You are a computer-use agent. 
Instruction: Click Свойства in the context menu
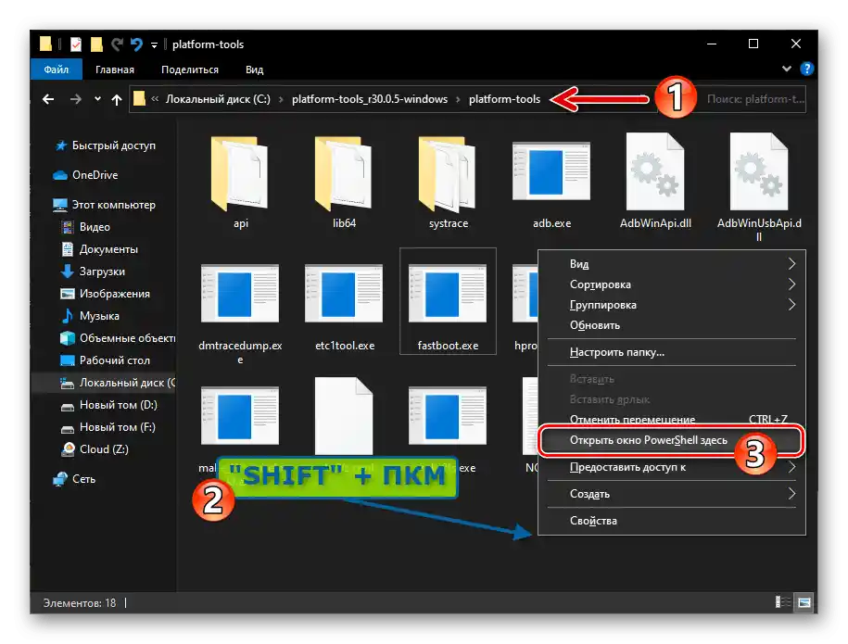tap(593, 521)
